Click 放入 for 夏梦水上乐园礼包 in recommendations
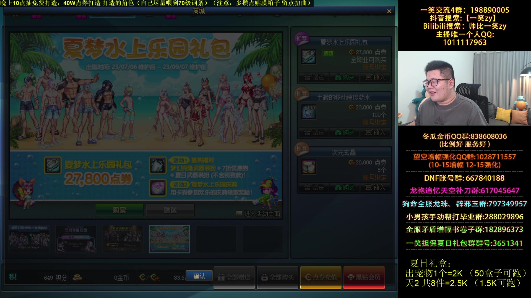 pos(375,77)
